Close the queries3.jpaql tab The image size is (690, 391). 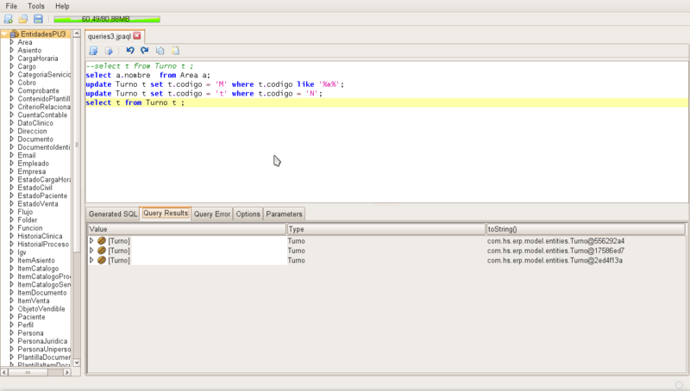[x=137, y=36]
